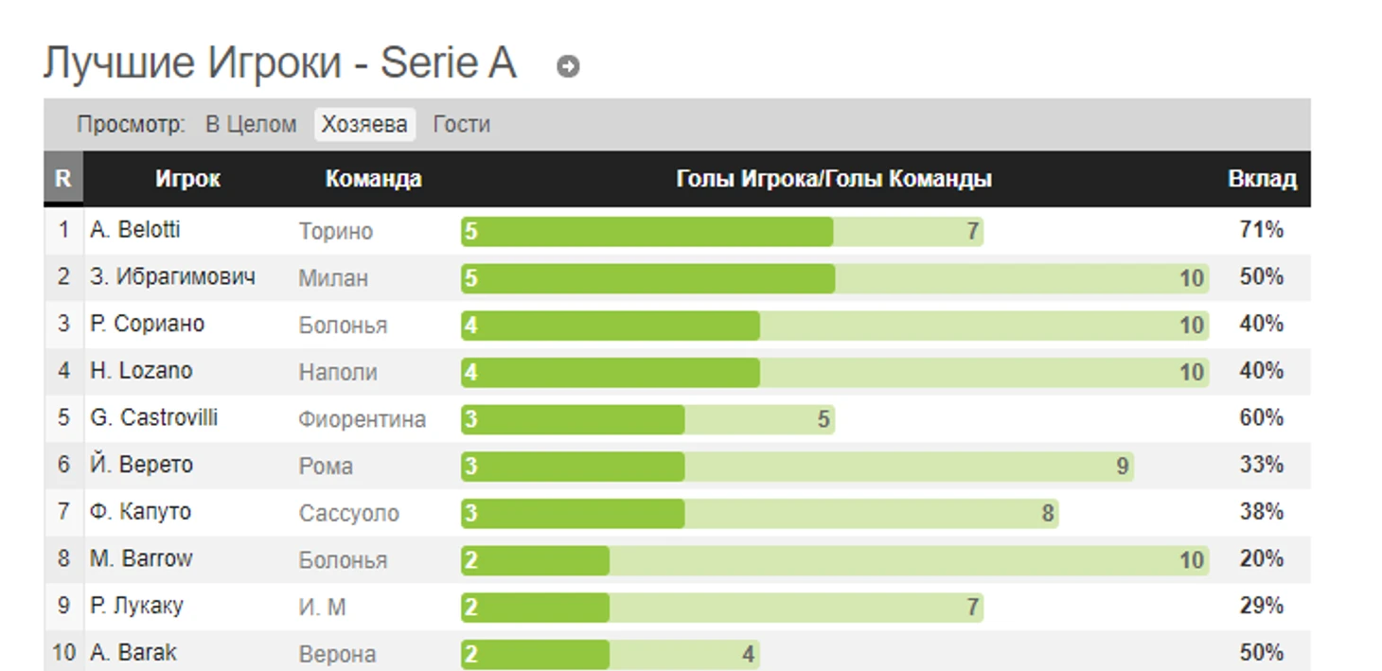Open player A. Belotti
Screen dimensions: 1382x671
[x=135, y=230]
